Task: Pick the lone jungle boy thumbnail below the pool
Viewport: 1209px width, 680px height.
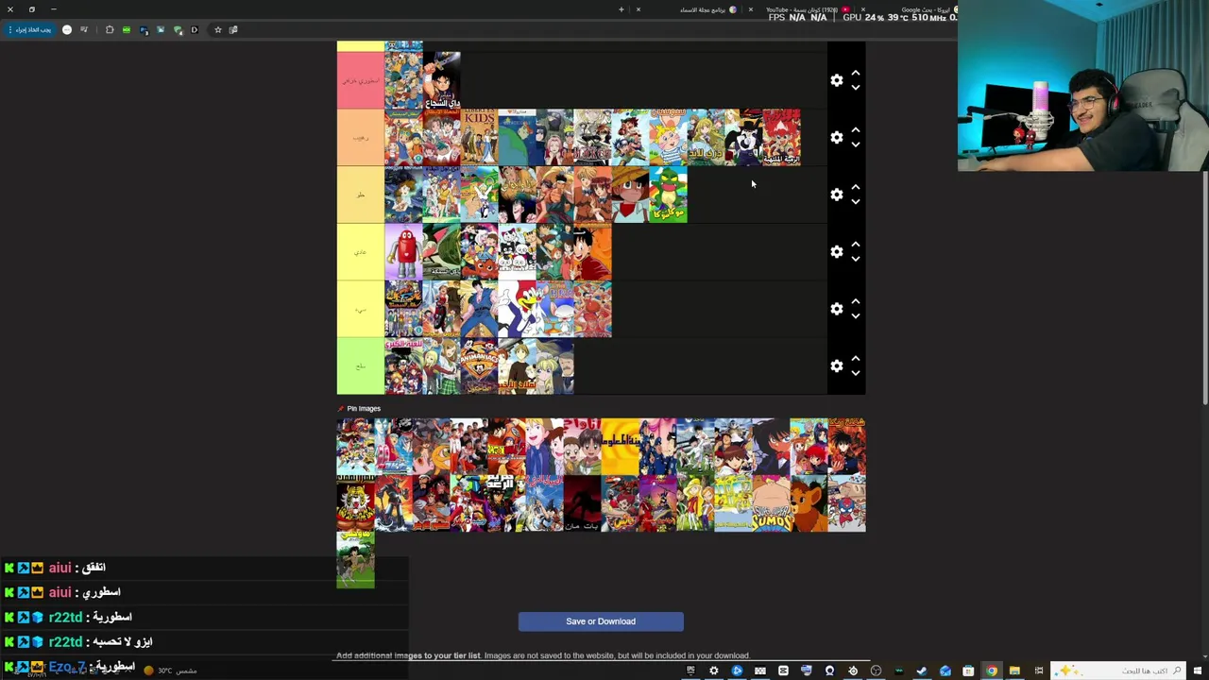Action: point(356,560)
